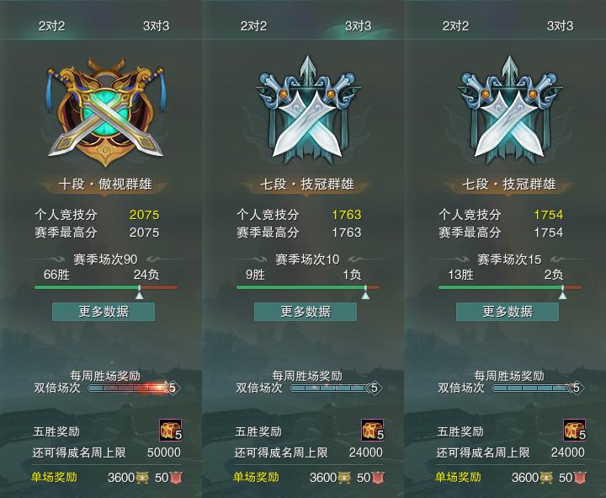The image size is (606, 498).
Task: Select the 2对2 tab in the left panel
Action: [x=51, y=26]
